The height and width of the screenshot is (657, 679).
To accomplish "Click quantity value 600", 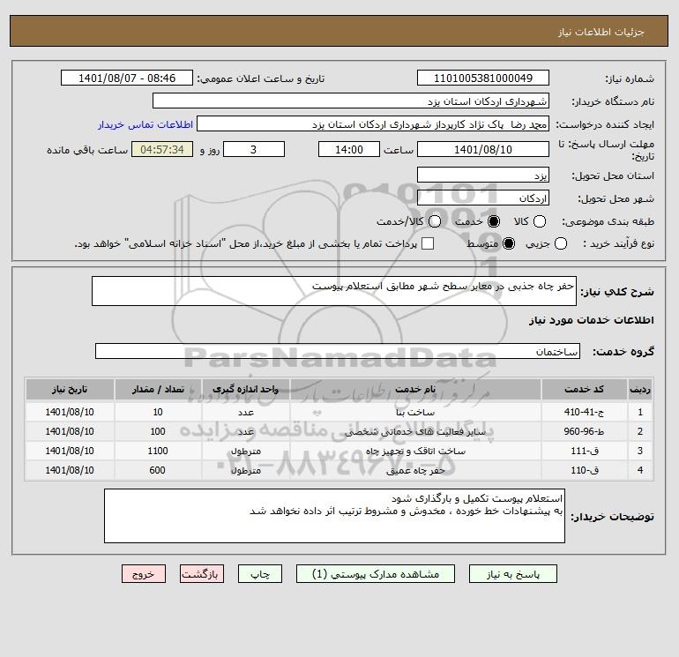I will [158, 470].
